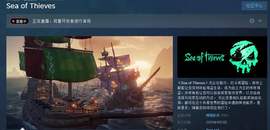Click the teal skull logo emblem

click(244, 57)
